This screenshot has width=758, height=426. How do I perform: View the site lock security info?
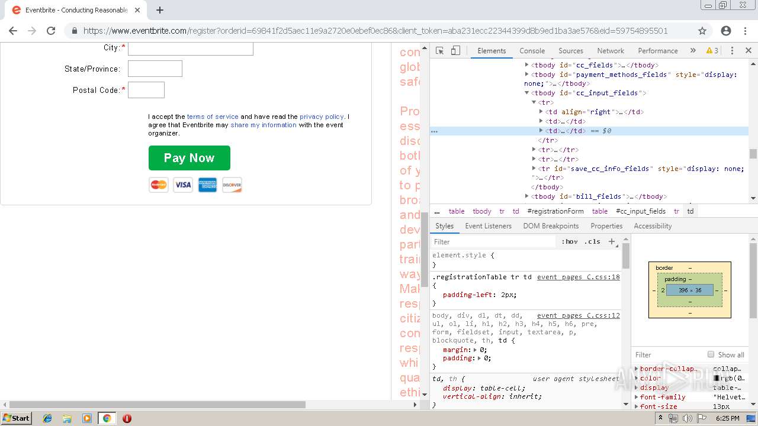click(x=75, y=31)
